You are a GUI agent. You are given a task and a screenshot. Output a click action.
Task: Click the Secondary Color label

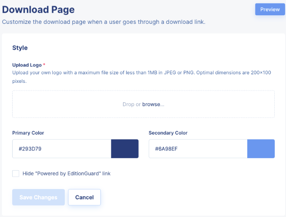(168, 133)
